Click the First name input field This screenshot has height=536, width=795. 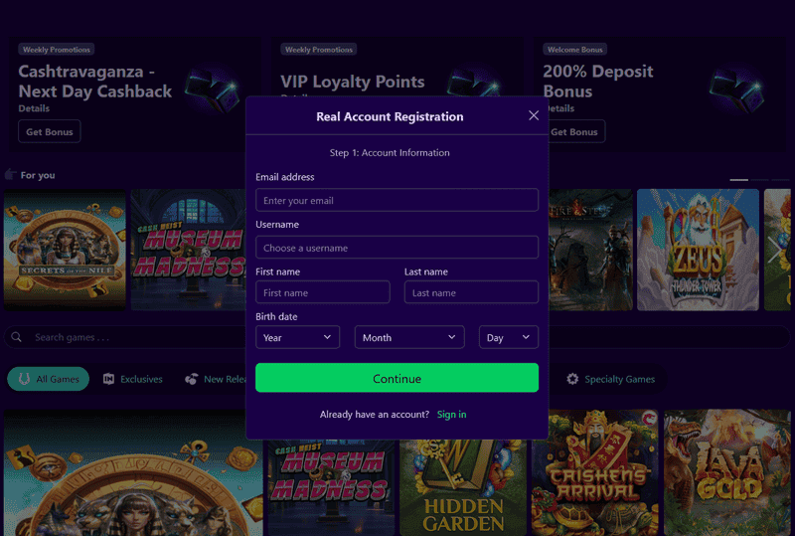[x=322, y=292]
